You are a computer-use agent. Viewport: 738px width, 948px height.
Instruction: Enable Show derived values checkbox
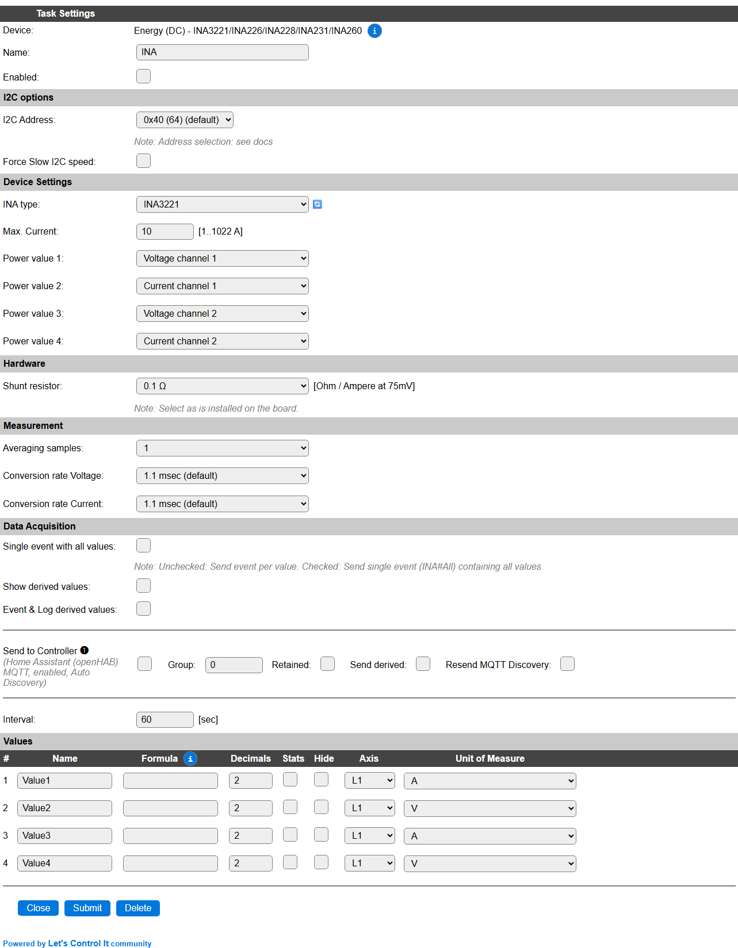click(144, 586)
